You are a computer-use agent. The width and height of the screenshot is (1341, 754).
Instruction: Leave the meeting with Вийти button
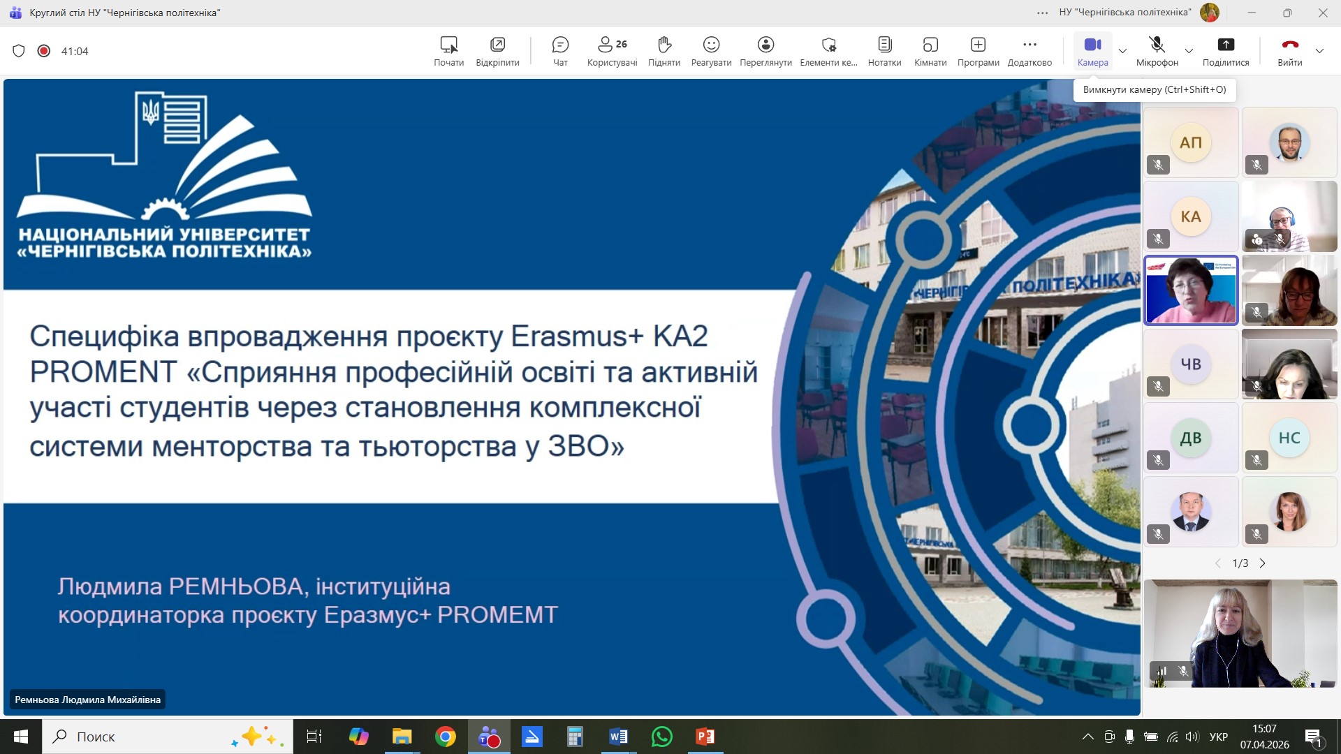[1289, 50]
